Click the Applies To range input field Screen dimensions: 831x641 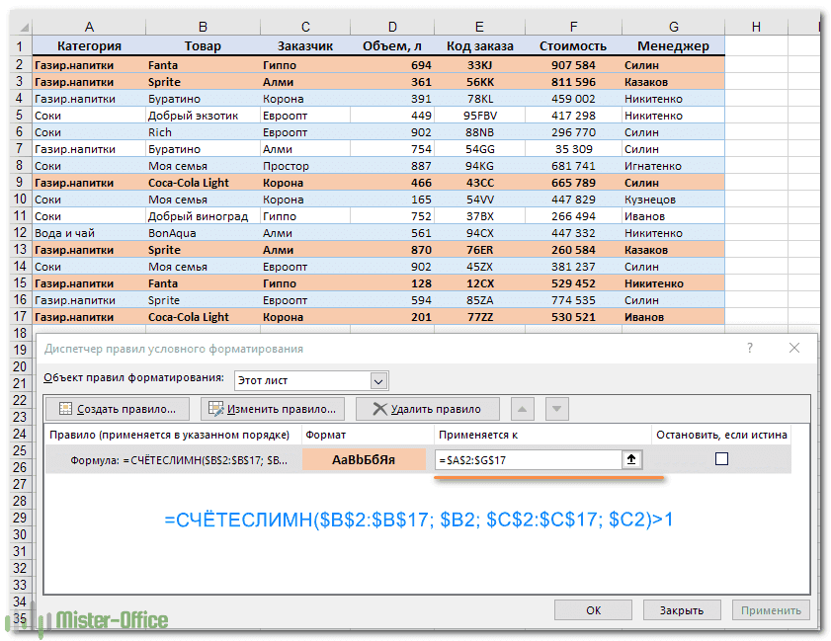click(x=527, y=459)
